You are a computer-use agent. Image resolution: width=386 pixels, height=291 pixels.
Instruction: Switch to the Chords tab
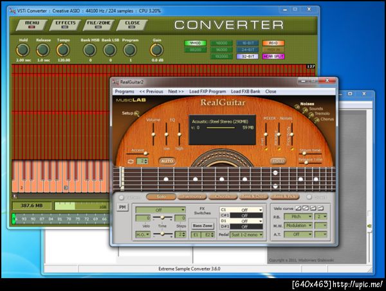[223, 197]
